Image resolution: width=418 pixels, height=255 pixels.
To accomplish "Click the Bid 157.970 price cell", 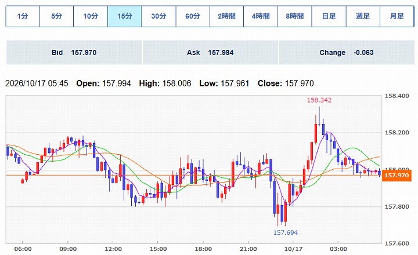I will [74, 52].
